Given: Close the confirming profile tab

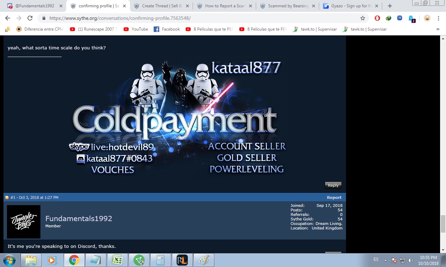Looking at the screenshot, I should 124,6.
